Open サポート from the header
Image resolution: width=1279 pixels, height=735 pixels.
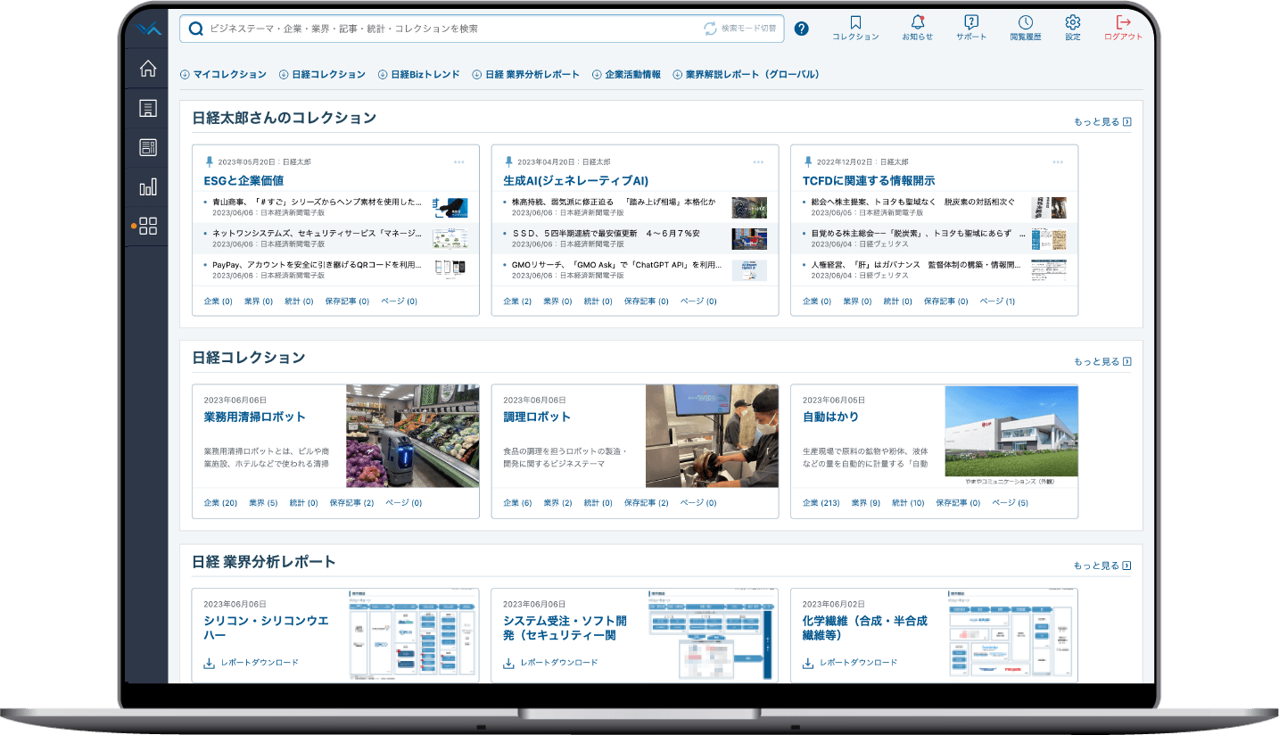(971, 28)
